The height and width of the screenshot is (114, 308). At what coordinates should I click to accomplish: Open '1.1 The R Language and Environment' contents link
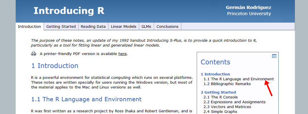(x=239, y=79)
